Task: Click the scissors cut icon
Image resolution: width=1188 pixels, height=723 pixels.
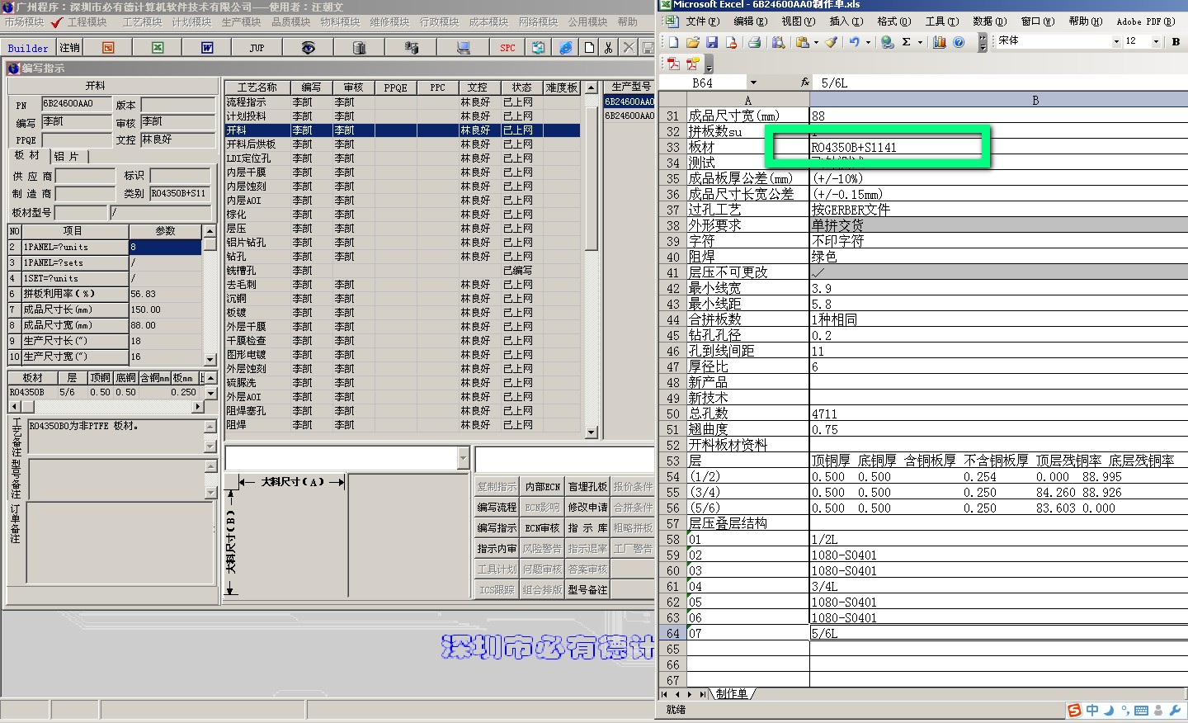Action: tap(608, 48)
